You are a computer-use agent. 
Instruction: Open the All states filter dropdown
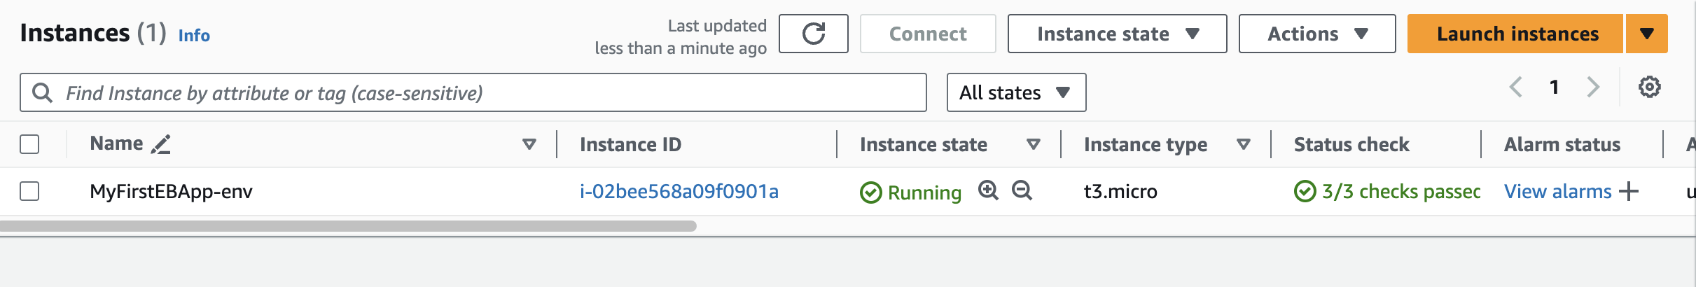coord(1015,92)
